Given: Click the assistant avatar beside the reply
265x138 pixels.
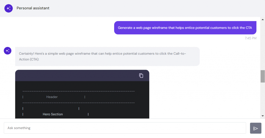Looking at the screenshot, I should coord(8,51).
